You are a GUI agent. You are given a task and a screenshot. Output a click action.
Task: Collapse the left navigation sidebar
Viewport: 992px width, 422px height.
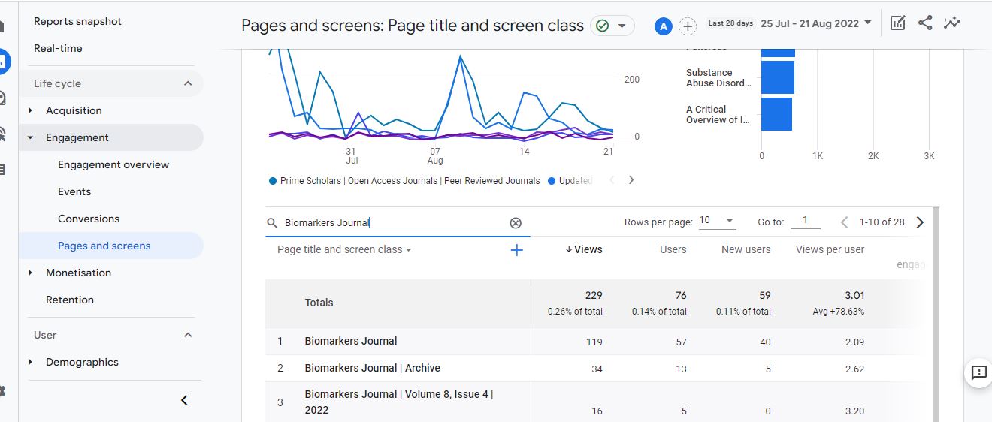[x=184, y=400]
